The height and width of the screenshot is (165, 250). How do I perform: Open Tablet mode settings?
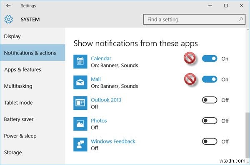[x=32, y=103]
